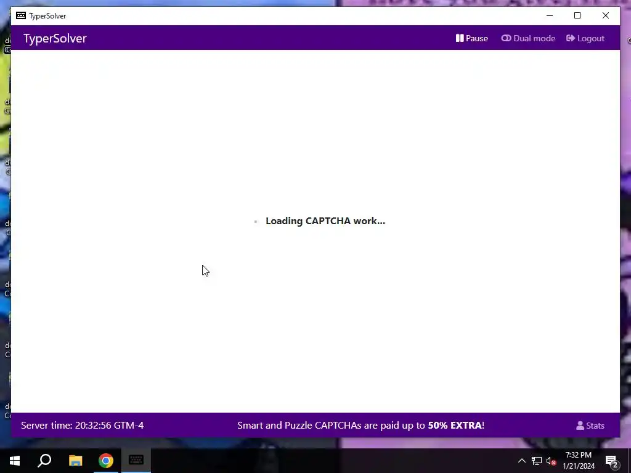This screenshot has height=473, width=631.
Task: Log out of TyperSolver
Action: [x=585, y=38]
